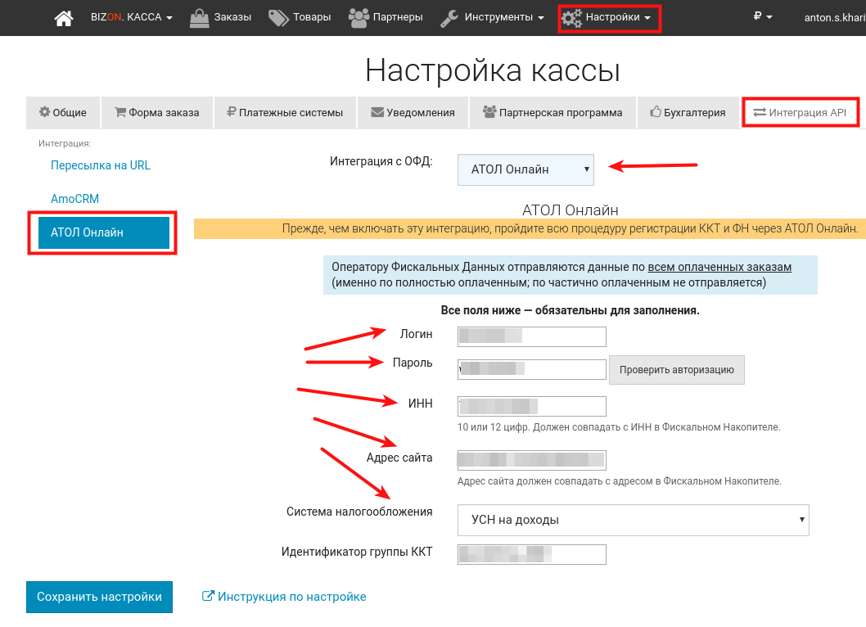Open the Интеграция с ОФД dropdown

pos(525,170)
